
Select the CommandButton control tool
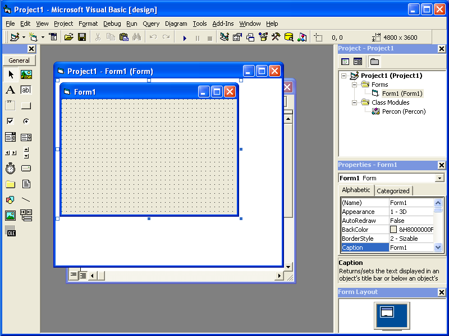(x=26, y=105)
